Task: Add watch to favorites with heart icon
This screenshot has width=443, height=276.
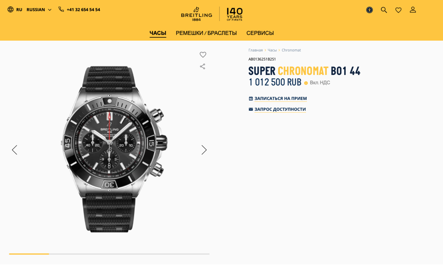Action: (x=203, y=55)
